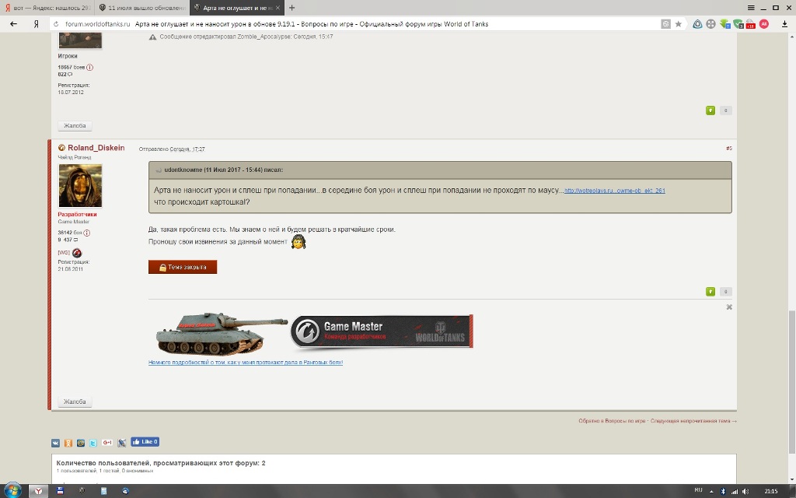Show info for Roland_Diskein's battle count icon
This screenshot has height=498, width=796.
(x=87, y=233)
